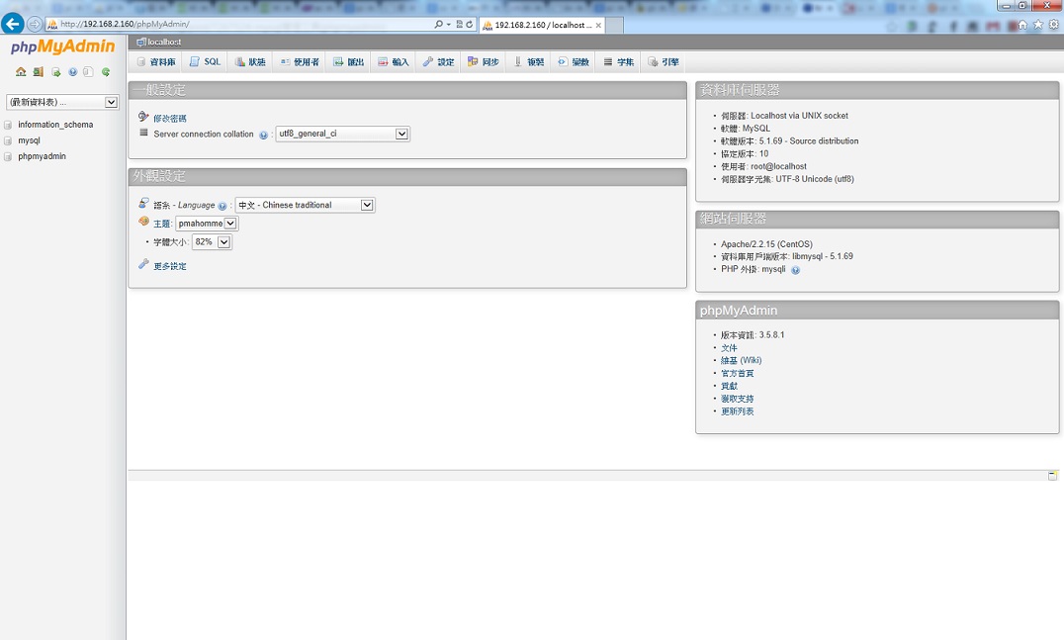Image resolution: width=1064 pixels, height=640 pixels.
Task: Open address bar search dropdown arrow
Action: (x=449, y=24)
